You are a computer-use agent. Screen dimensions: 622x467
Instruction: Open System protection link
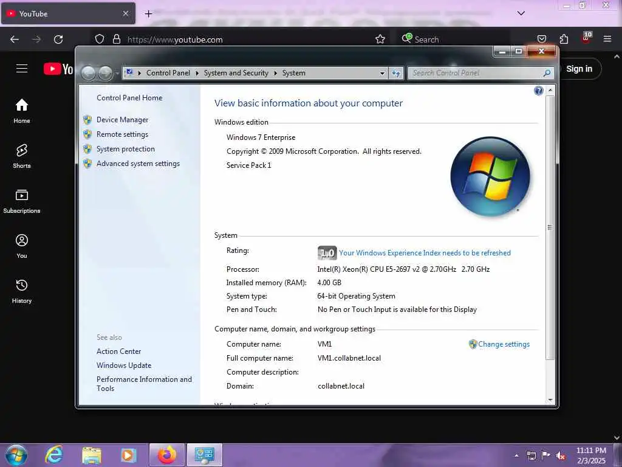[x=125, y=149]
